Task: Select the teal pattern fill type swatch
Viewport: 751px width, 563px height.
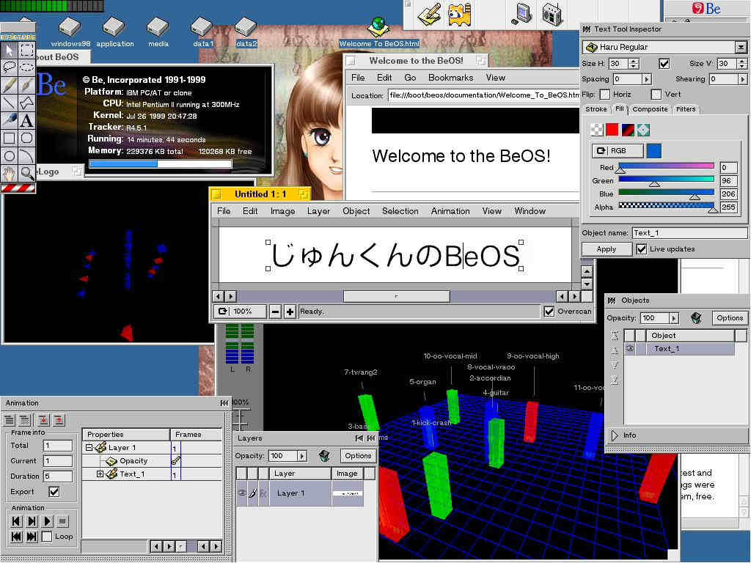Action: [643, 130]
